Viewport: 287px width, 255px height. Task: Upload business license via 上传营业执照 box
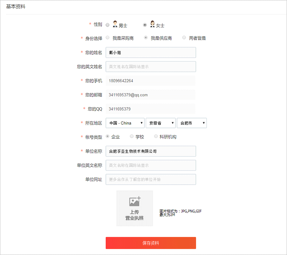(x=135, y=208)
